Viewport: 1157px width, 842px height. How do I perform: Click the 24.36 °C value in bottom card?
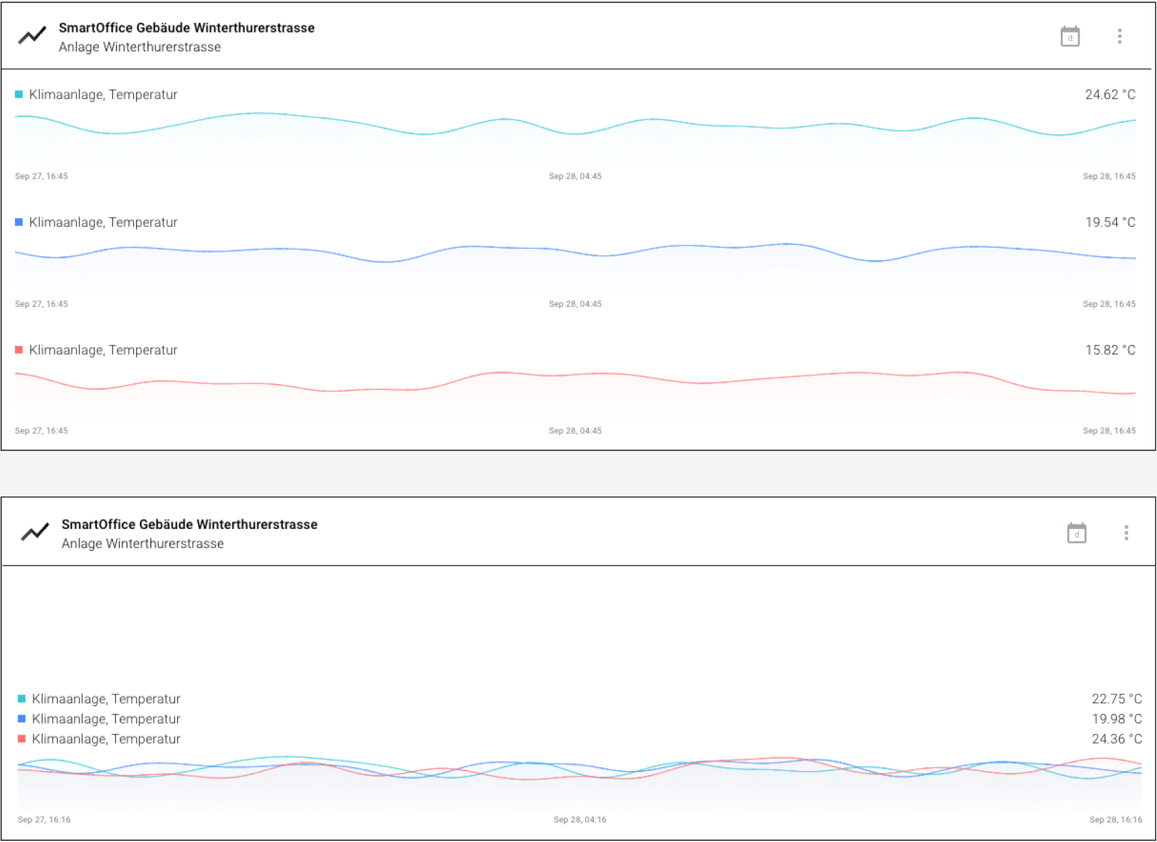coord(1116,739)
